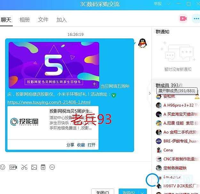The image size is (200, 194).
Task: Click the 发送(S) send button
Action: (129, 192)
